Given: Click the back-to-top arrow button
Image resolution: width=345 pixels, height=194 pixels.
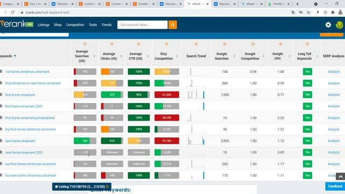Looking at the screenshot, I should pos(340,176).
